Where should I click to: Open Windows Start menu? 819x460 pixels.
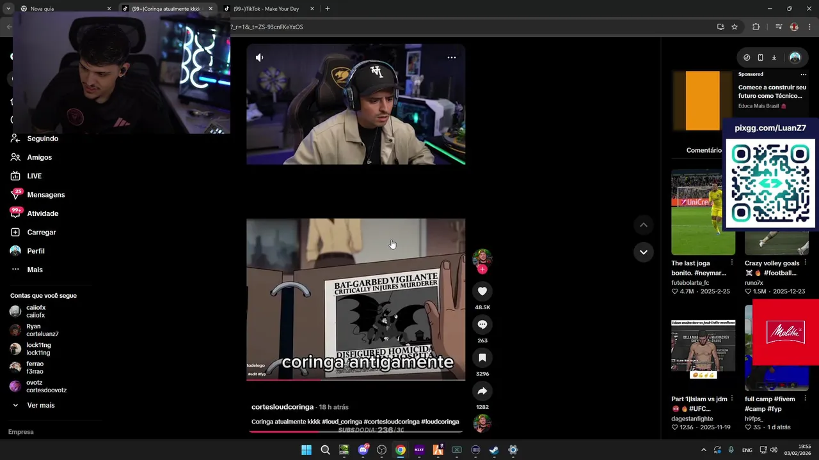click(306, 450)
